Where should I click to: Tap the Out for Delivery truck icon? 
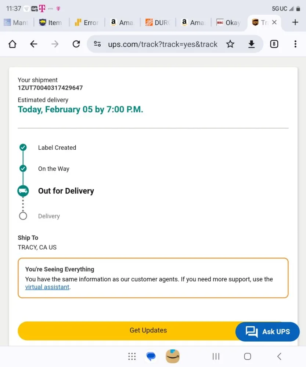tap(23, 191)
